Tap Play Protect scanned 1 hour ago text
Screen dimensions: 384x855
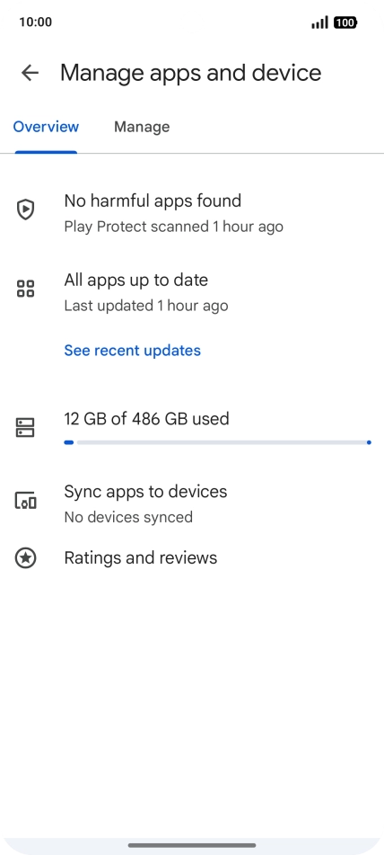[173, 227]
